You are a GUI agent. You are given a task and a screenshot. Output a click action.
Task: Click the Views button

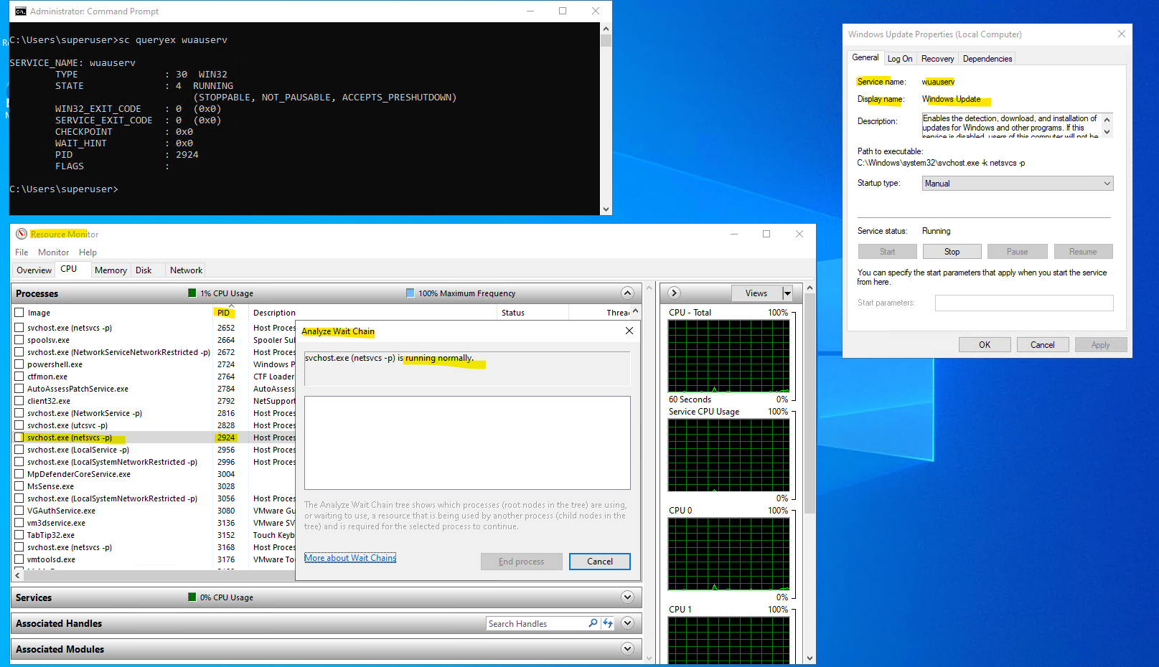tap(756, 293)
